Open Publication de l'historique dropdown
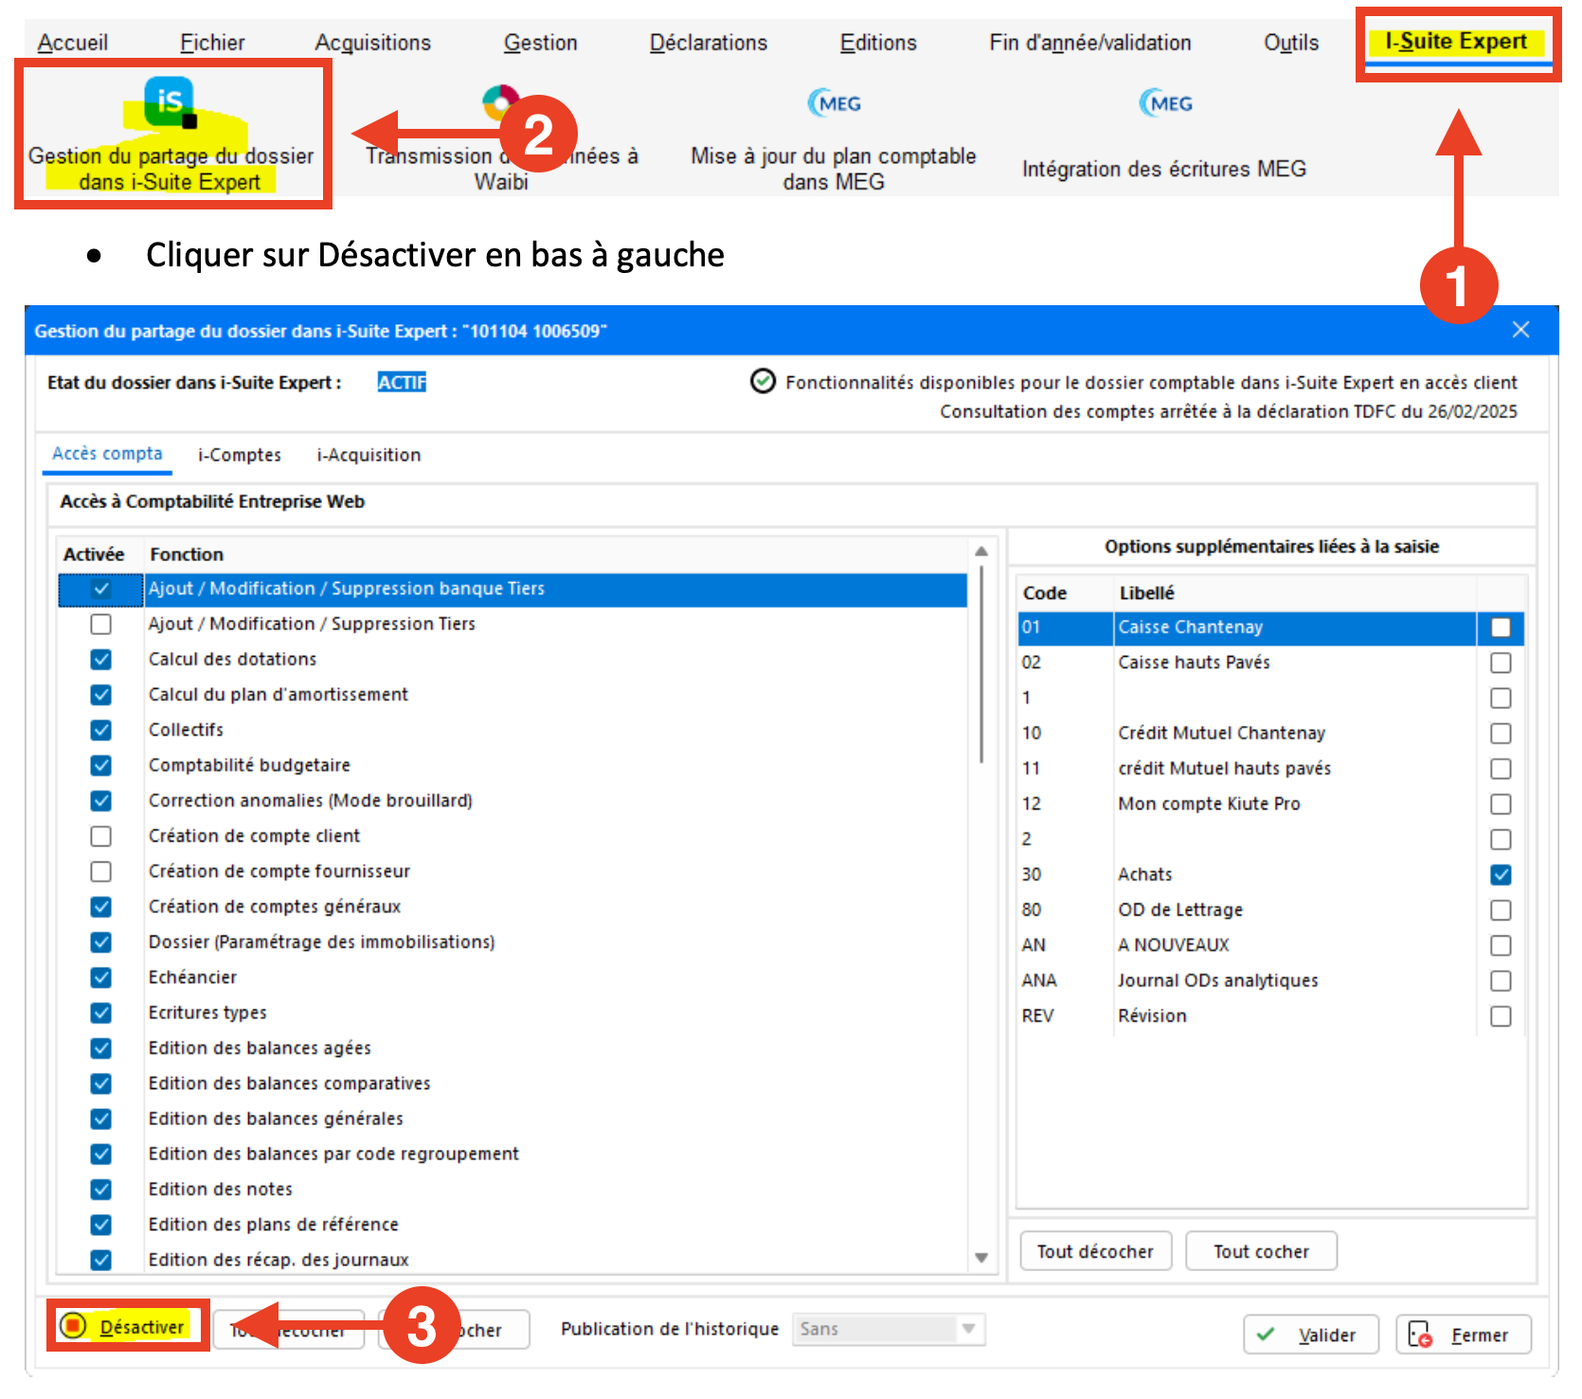 click(890, 1329)
